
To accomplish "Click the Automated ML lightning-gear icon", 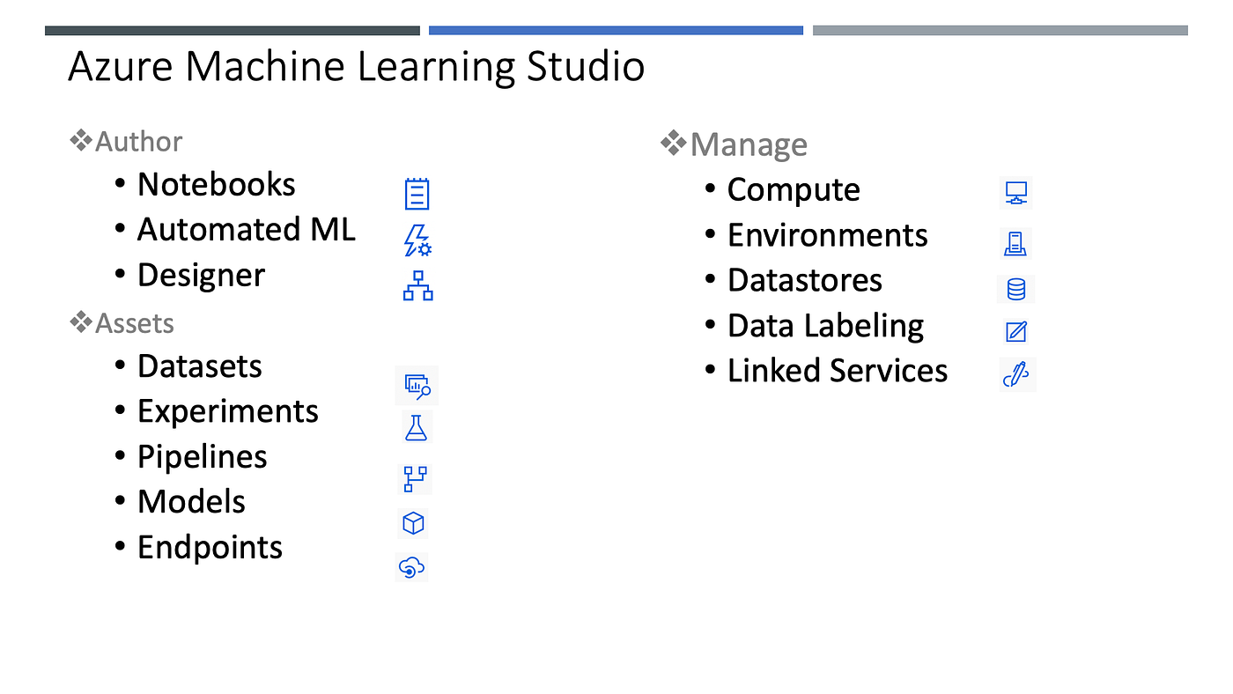I will (417, 240).
